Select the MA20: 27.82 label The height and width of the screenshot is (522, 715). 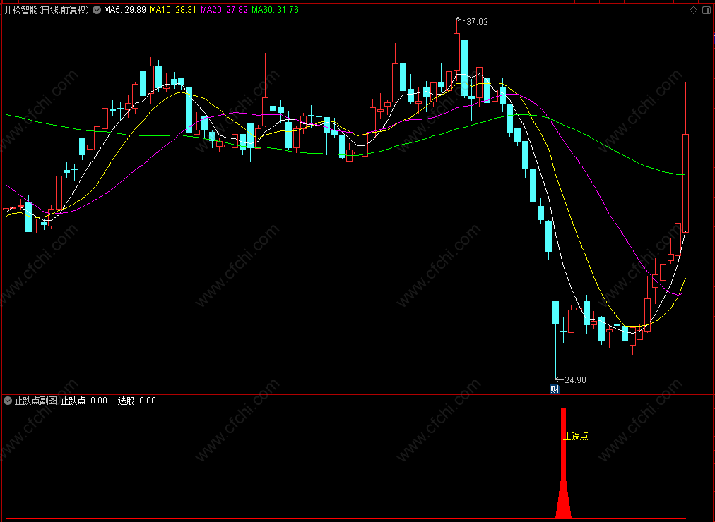[x=225, y=10]
